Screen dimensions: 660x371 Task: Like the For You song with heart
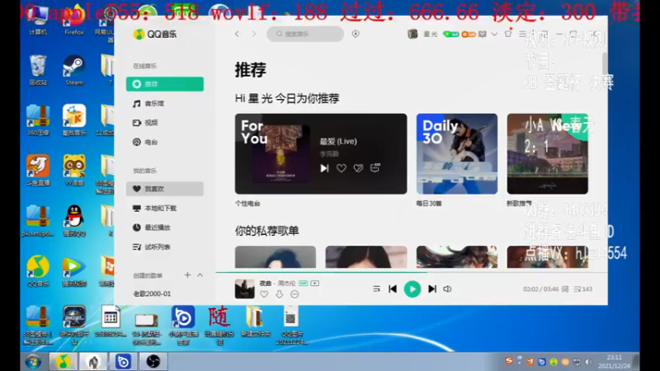click(x=342, y=168)
